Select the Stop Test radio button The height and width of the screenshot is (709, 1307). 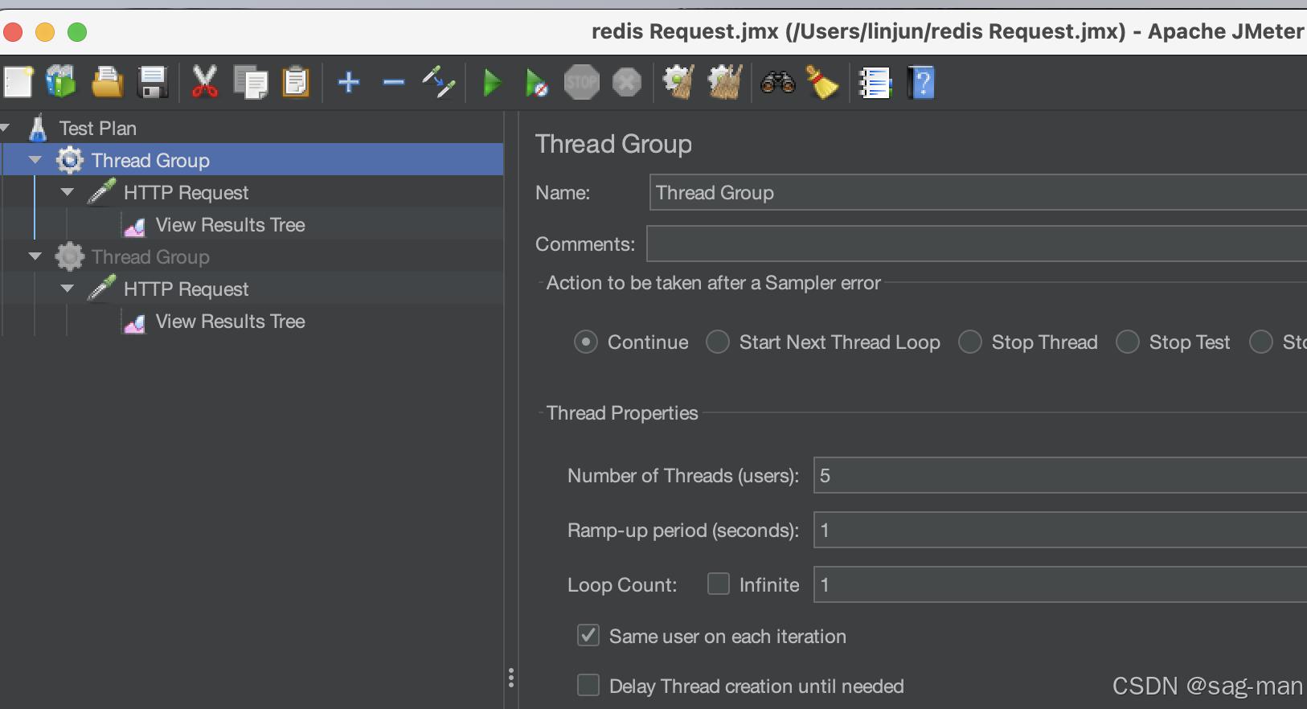tap(1128, 342)
